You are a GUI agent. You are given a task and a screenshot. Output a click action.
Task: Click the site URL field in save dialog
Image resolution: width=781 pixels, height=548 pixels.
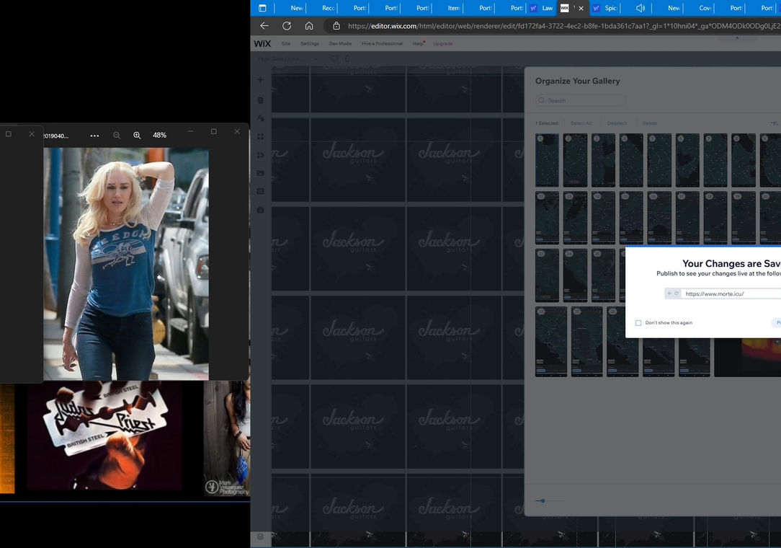[731, 293]
